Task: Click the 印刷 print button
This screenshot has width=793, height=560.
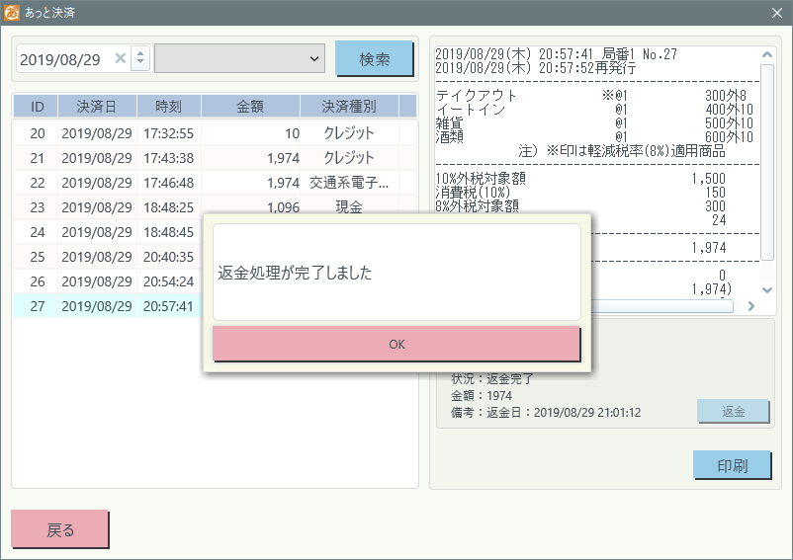Action: [733, 465]
